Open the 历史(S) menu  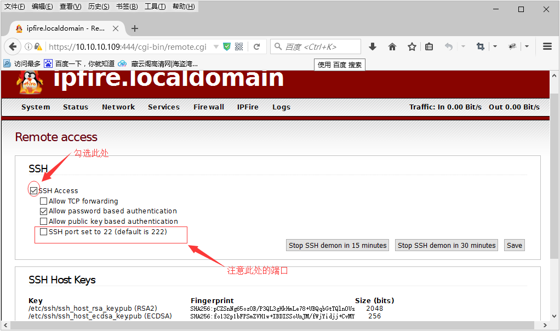coord(99,7)
